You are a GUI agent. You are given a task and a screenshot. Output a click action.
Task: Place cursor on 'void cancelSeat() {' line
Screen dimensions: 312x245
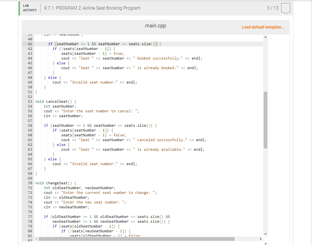click(x=55, y=102)
